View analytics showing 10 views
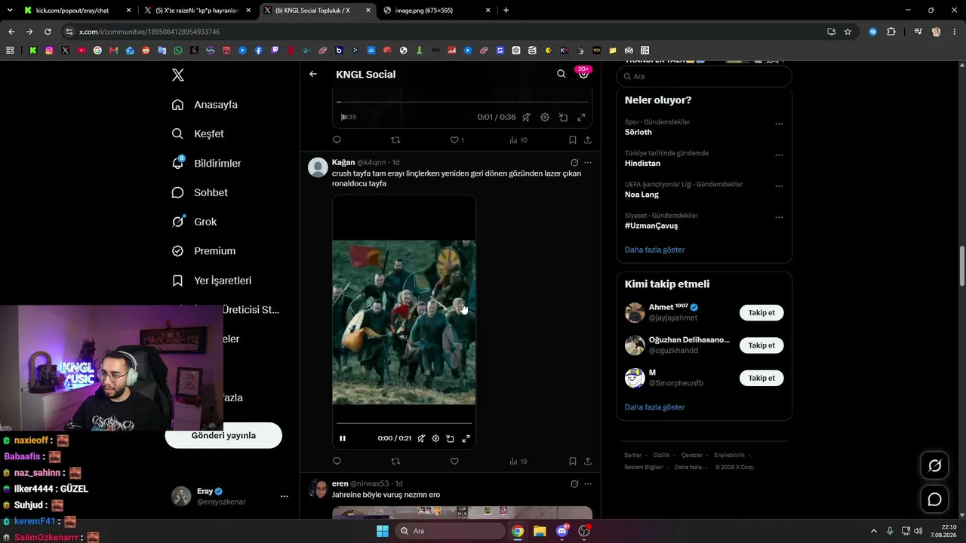 pyautogui.click(x=518, y=140)
